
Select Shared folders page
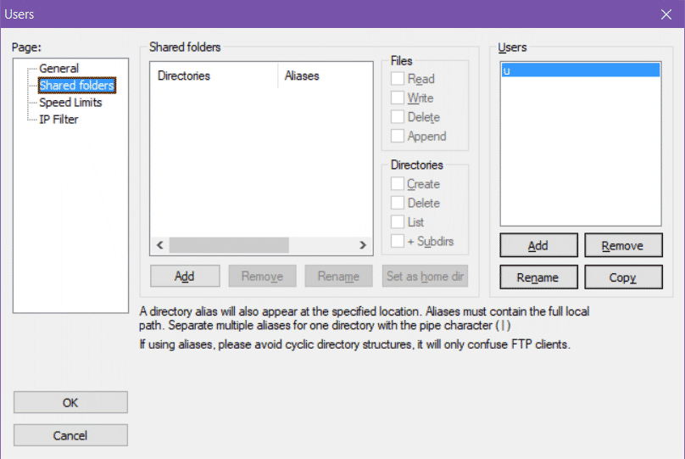(x=76, y=86)
